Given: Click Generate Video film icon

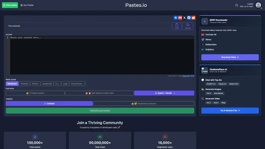Looking at the screenshot, I should (203, 99).
